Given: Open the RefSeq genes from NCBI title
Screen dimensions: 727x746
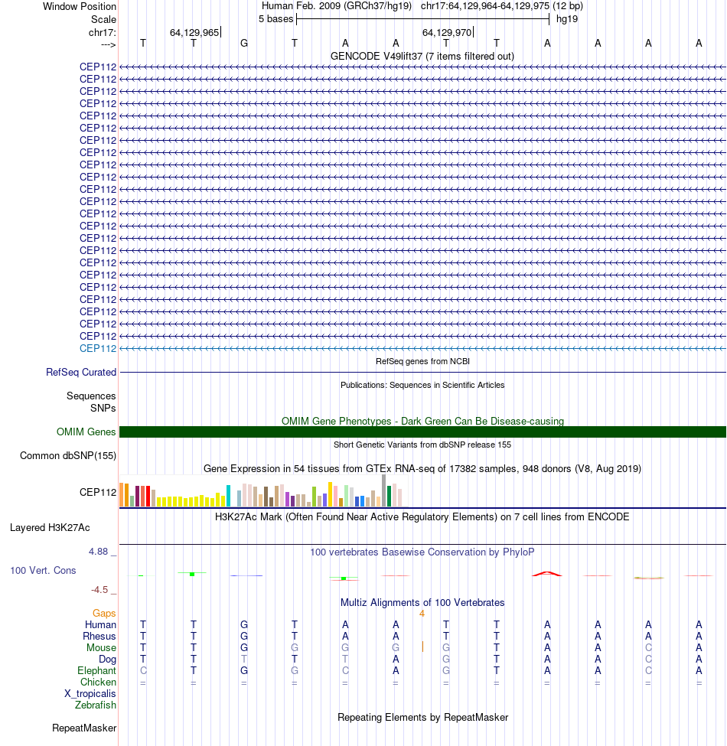Looking at the screenshot, I should click(422, 361).
